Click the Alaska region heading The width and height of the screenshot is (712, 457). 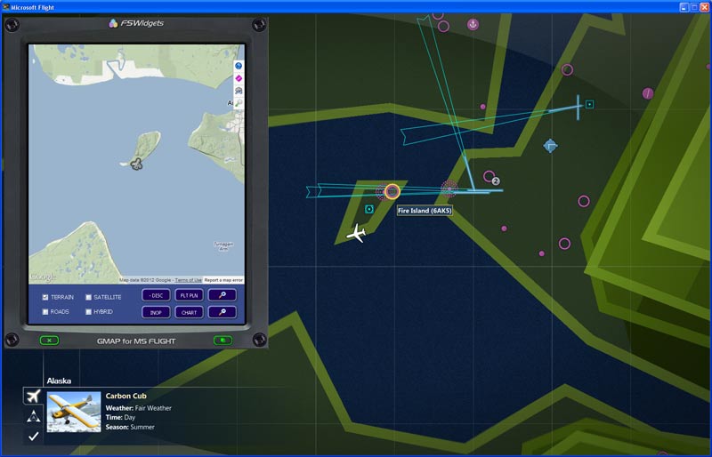(59, 381)
